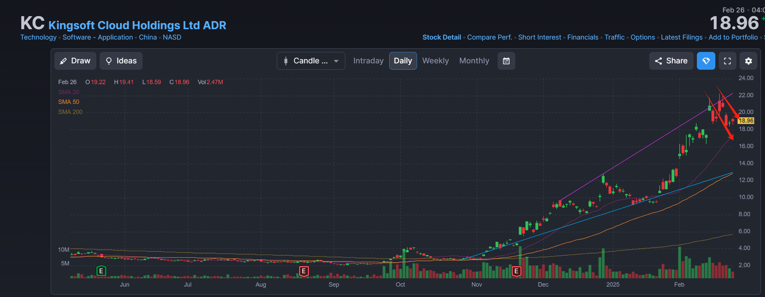Open the Draw tool with brush icon
Viewport: 765px width, 297px height.
tap(75, 61)
